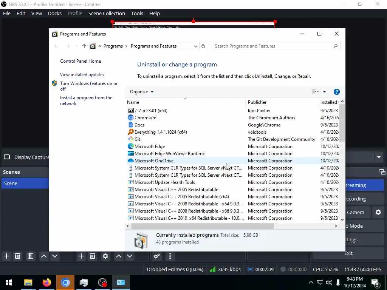387x290 pixels.
Task: Move scene up with the arrow
Action: click(44, 256)
